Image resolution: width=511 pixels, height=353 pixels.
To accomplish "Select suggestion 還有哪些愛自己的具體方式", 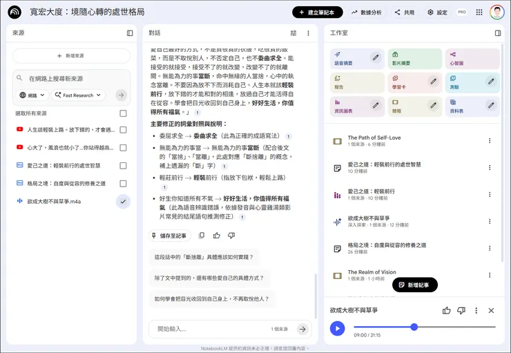I will [209, 278].
